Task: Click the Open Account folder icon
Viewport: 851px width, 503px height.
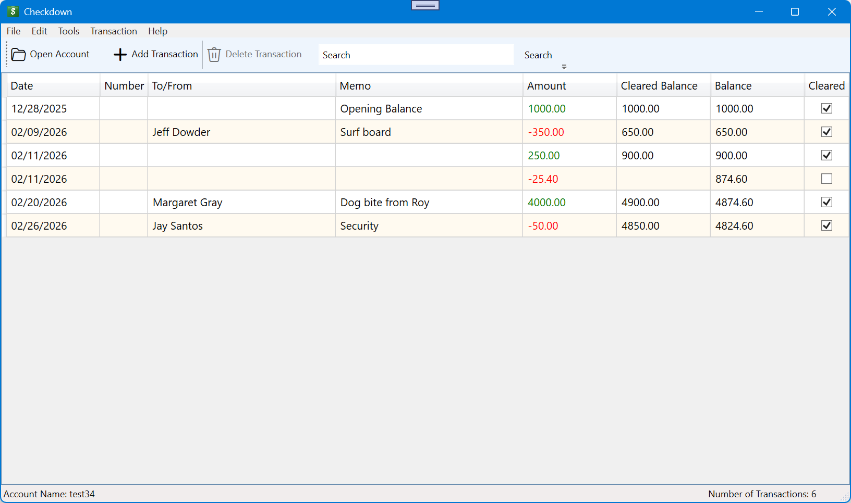Action: coord(18,55)
